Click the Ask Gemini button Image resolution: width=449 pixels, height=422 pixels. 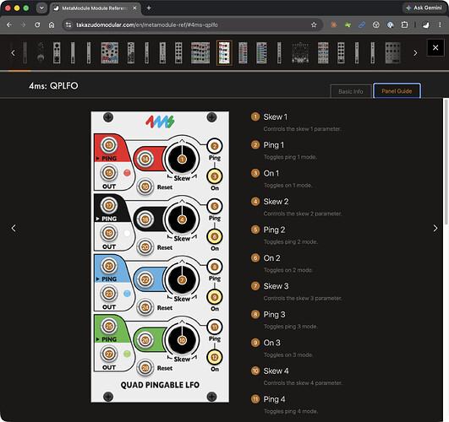point(424,8)
